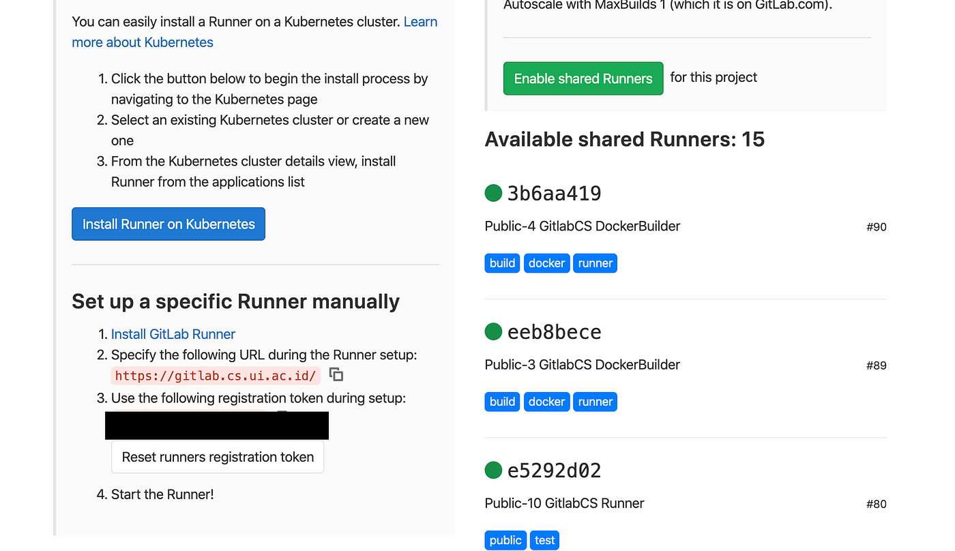Select the highlighted gitlab.cs.ui.ac.id URL snippet
This screenshot has width=955, height=551.
click(x=216, y=375)
